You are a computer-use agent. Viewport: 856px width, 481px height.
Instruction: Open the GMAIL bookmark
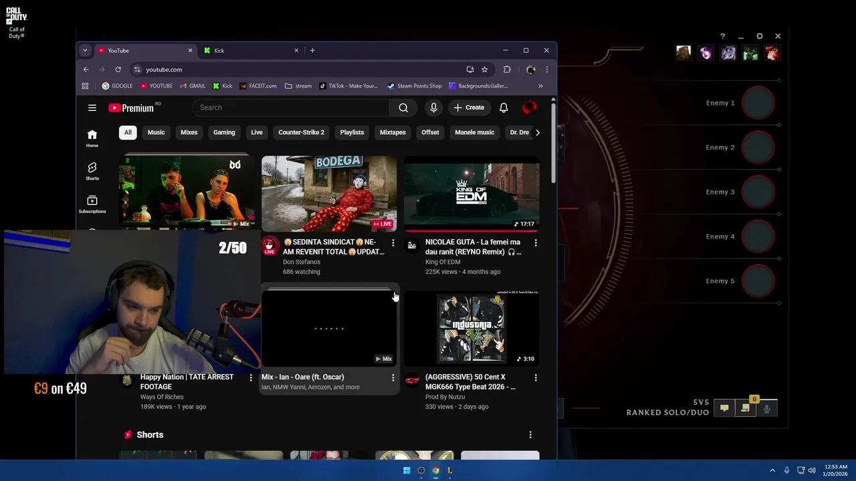[193, 86]
